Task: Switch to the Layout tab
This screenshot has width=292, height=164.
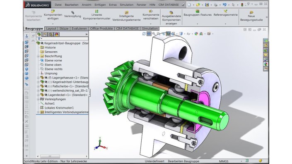Action: coord(51,29)
